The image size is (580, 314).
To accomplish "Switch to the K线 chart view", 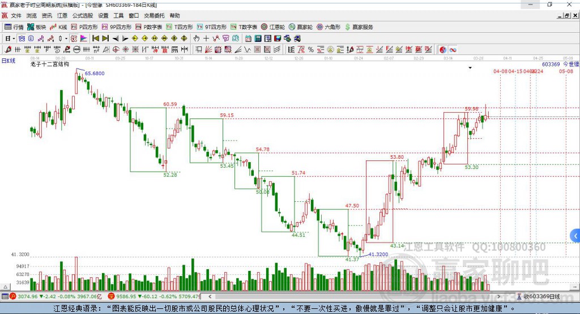I will [58, 27].
